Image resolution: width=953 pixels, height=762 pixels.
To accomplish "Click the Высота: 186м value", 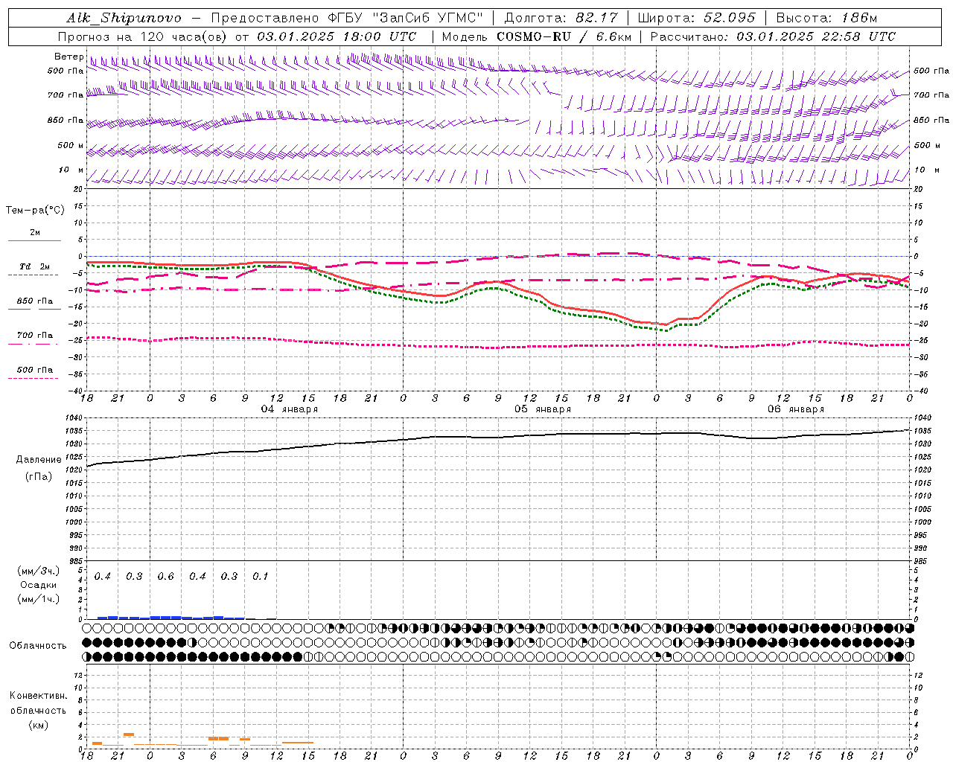I will [826, 18].
